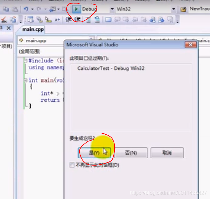Click the Debug configuration text field

(x=96, y=9)
